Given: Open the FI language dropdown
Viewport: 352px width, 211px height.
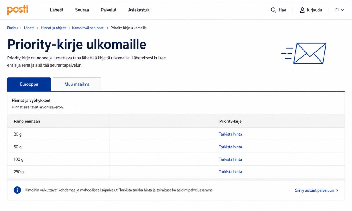Looking at the screenshot, I should pyautogui.click(x=340, y=10).
